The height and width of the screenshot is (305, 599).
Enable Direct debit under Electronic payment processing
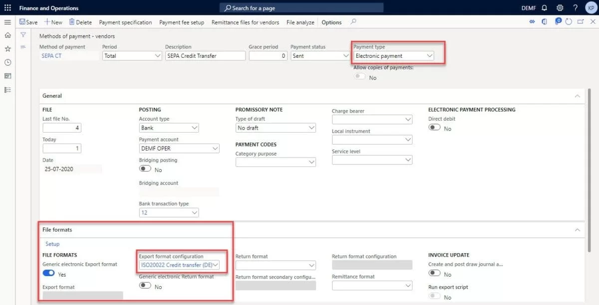pos(434,128)
